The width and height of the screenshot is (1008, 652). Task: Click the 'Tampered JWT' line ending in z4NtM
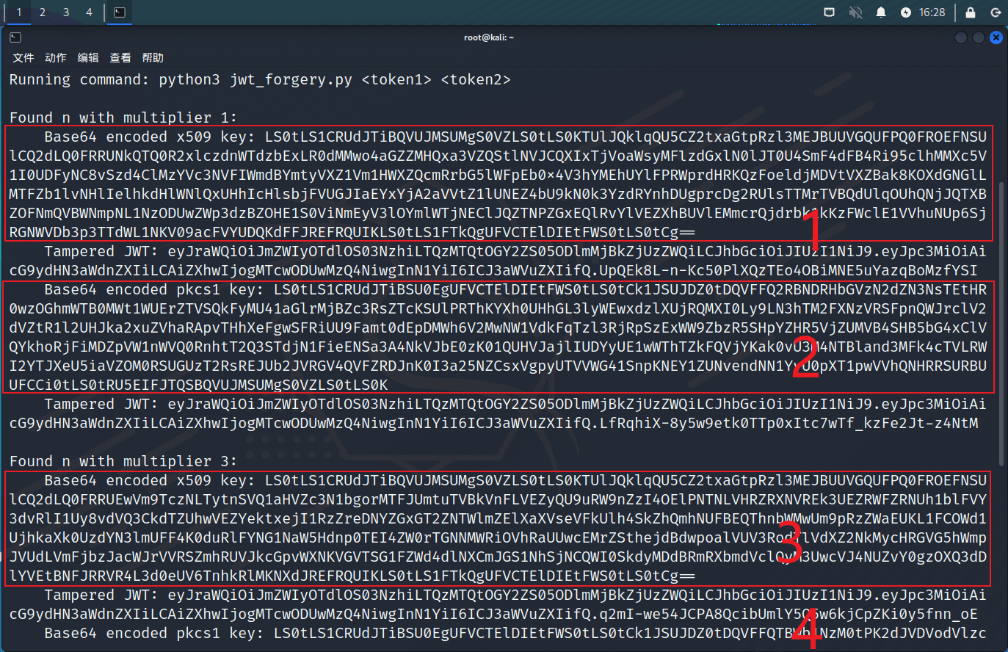[x=498, y=413]
